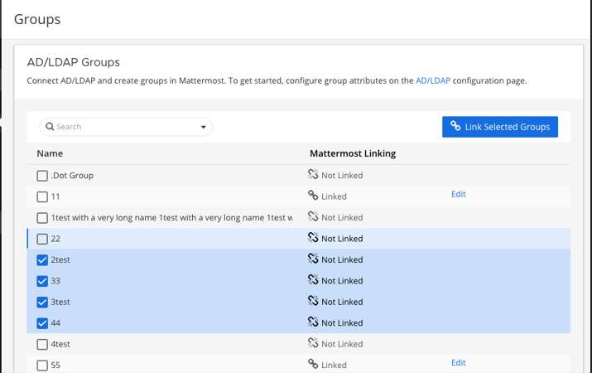Click Edit for group 55

pyautogui.click(x=458, y=363)
